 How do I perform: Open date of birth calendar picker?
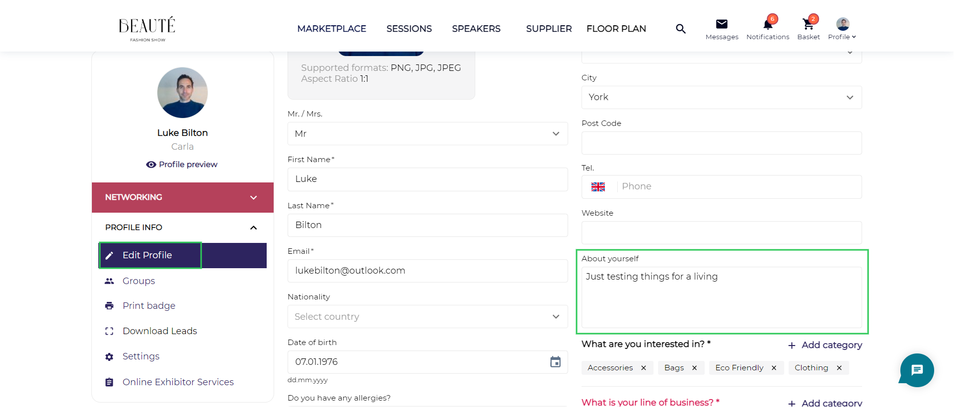[555, 362]
